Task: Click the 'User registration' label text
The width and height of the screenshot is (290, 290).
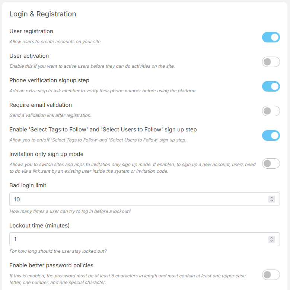Action: click(x=31, y=31)
